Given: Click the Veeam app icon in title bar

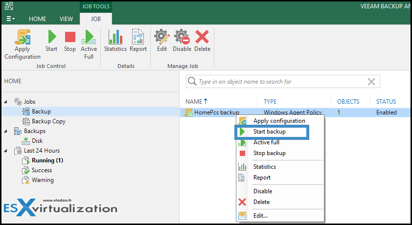Looking at the screenshot, I should (9, 6).
